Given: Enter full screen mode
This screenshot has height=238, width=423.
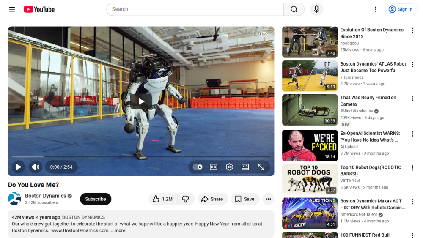Looking at the screenshot, I should pyautogui.click(x=261, y=167).
